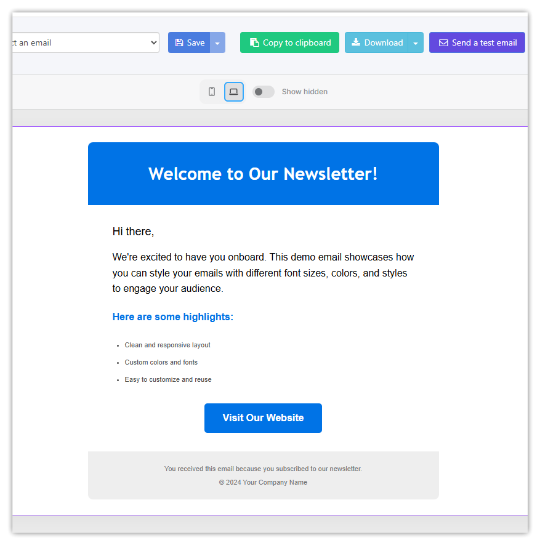Select the 2024 Your Company Name footer
540x545 pixels.
tap(263, 483)
